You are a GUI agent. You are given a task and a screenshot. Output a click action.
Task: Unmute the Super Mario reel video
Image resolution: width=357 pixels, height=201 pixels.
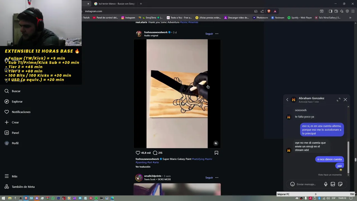pos(216,143)
